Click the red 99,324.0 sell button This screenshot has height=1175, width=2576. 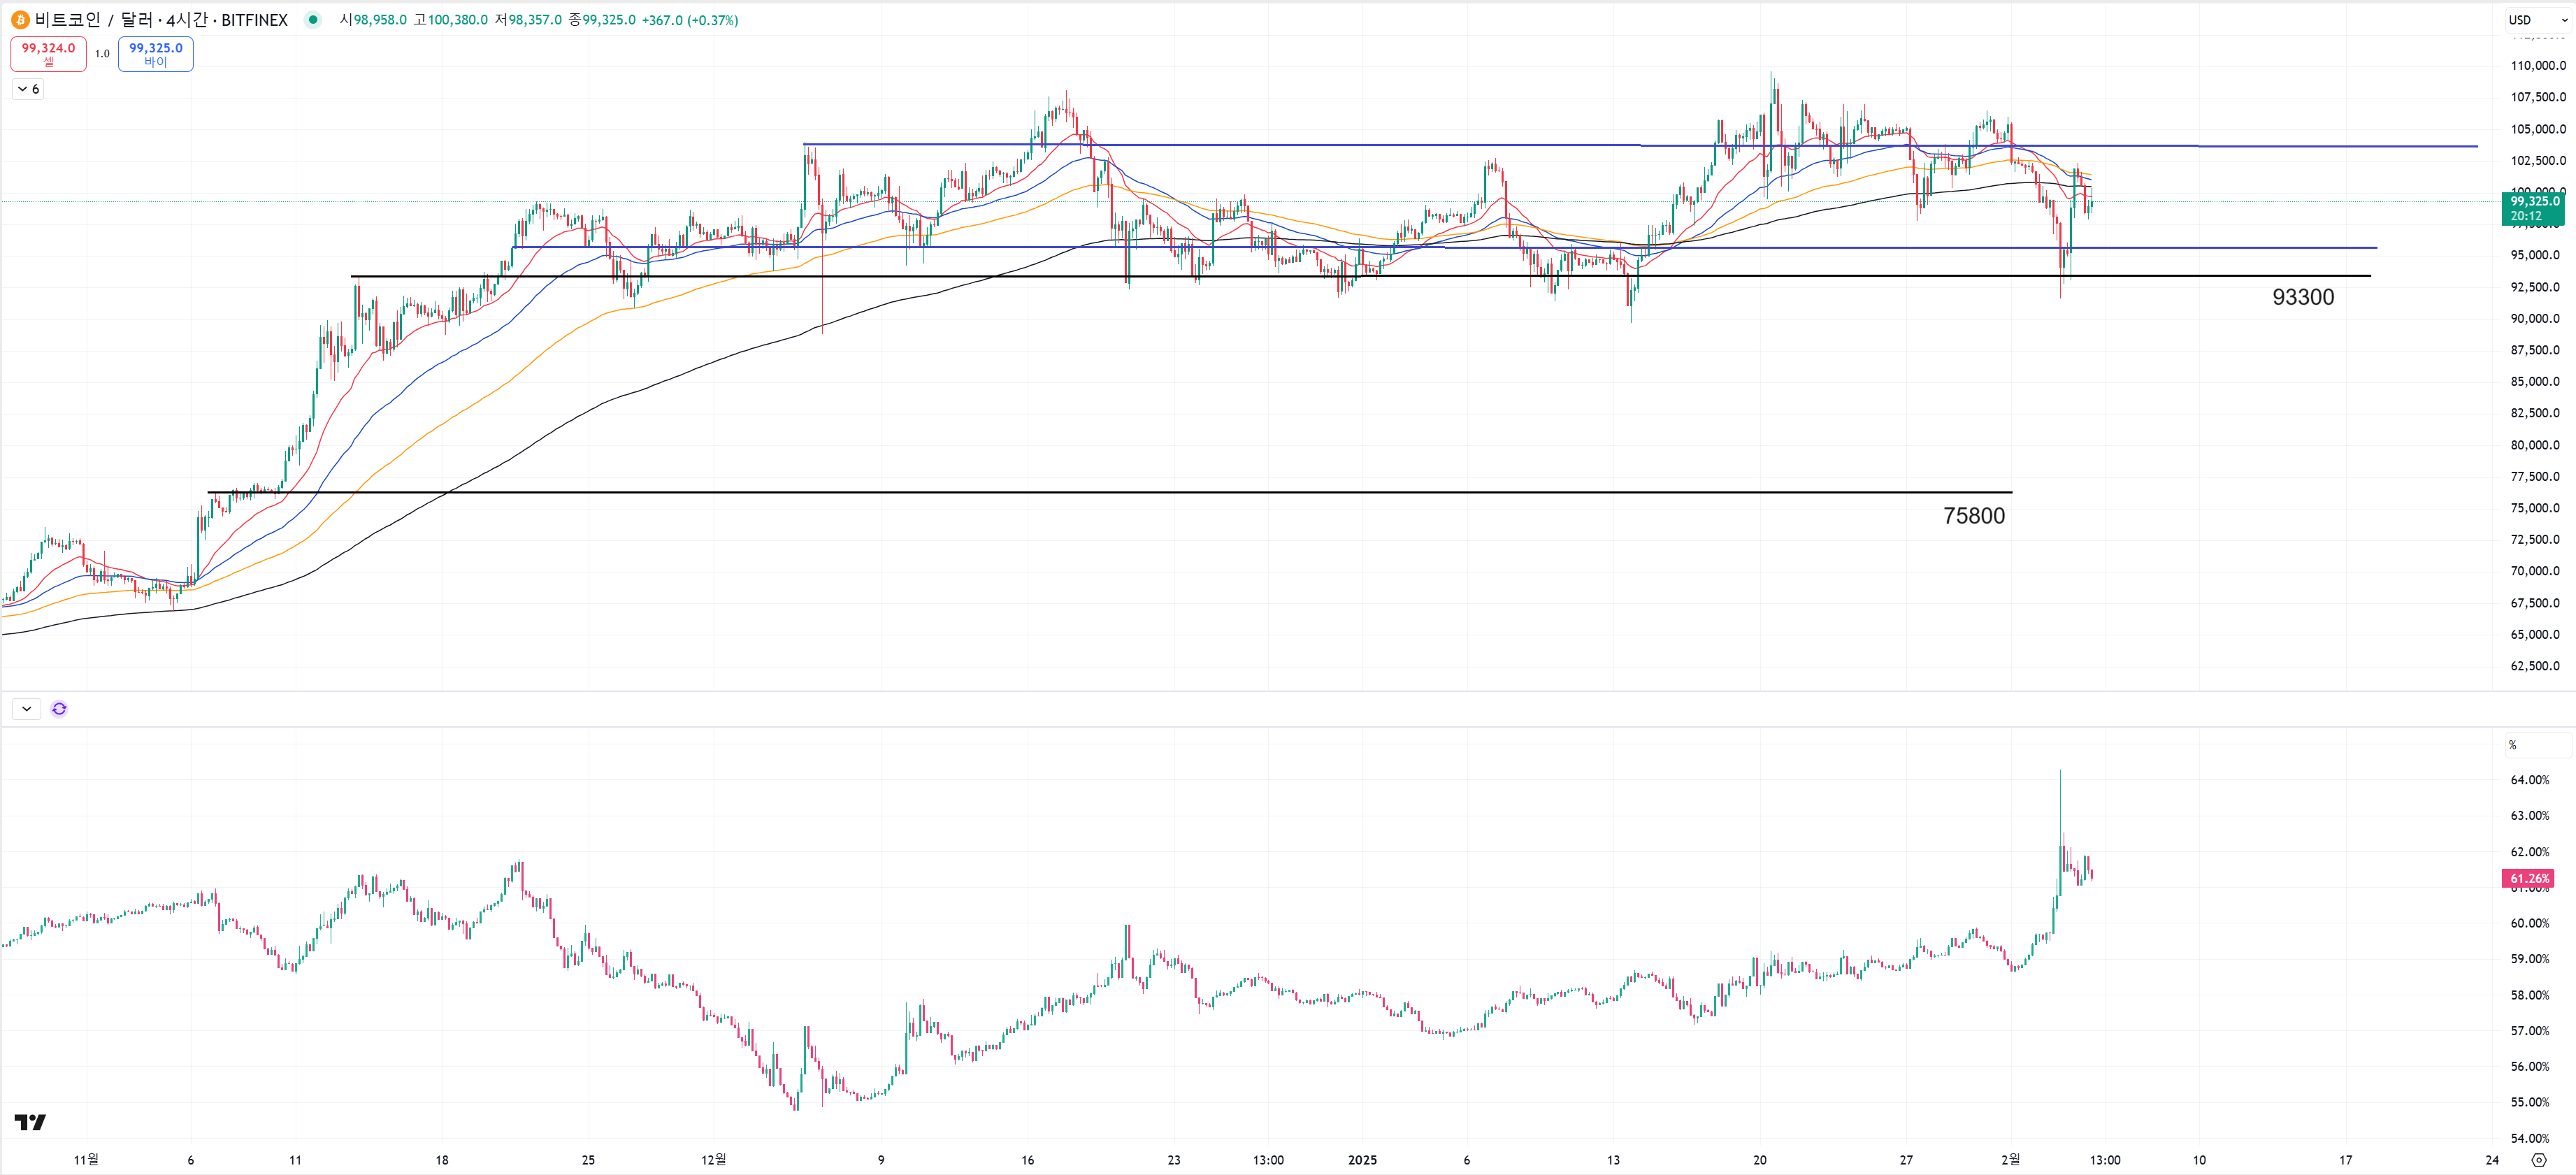pos(48,54)
